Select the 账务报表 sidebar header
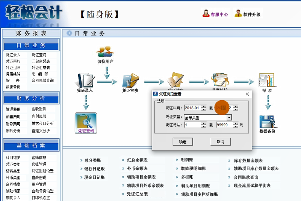This screenshot has width=301, height=201. (31, 33)
